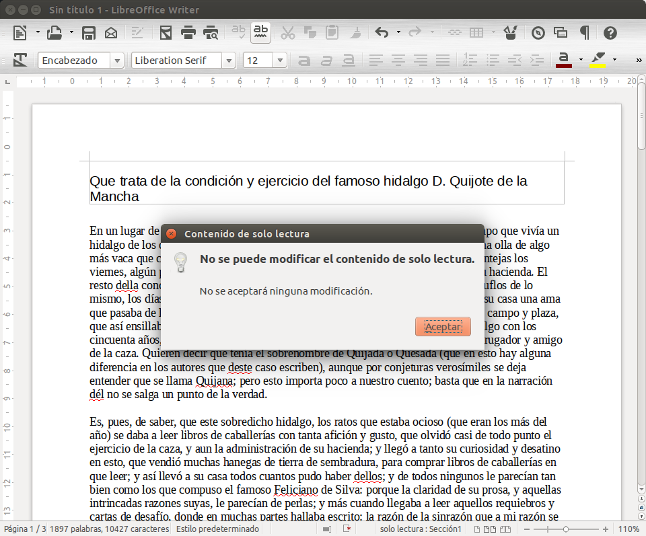Open the Print preview icon
The width and height of the screenshot is (646, 536).
(x=211, y=32)
